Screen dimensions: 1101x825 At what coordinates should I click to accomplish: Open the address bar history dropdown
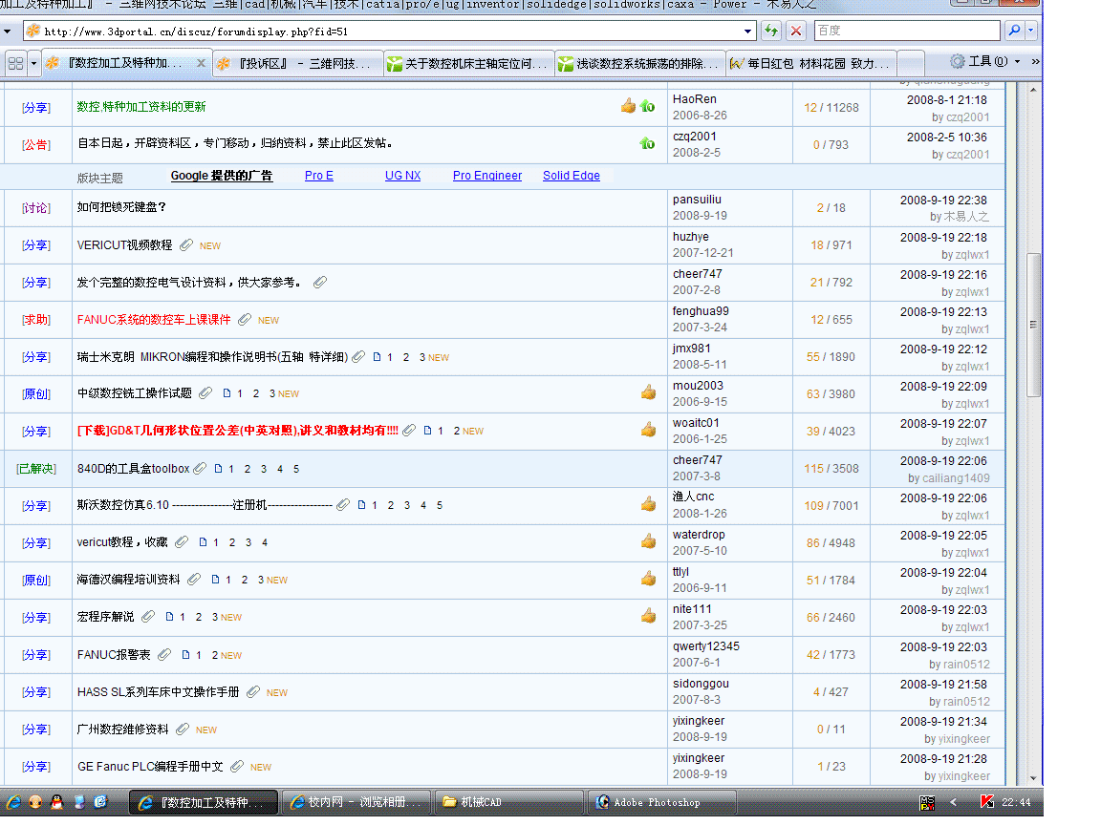pos(748,30)
